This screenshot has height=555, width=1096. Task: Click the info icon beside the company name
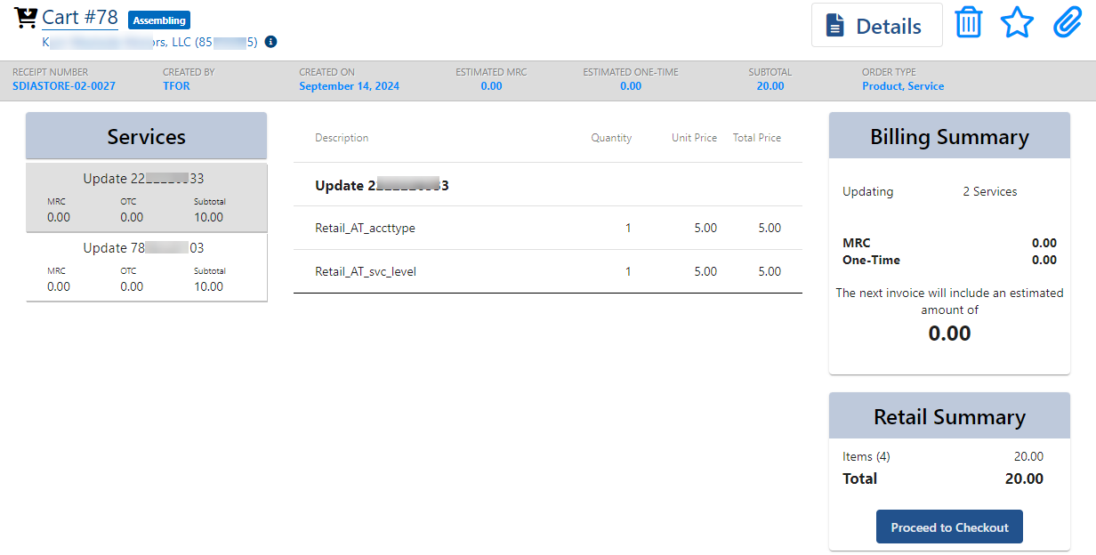click(x=271, y=42)
